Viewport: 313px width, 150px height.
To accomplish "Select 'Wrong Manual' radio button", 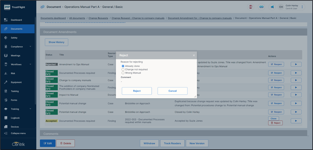I will tap(123, 73).
